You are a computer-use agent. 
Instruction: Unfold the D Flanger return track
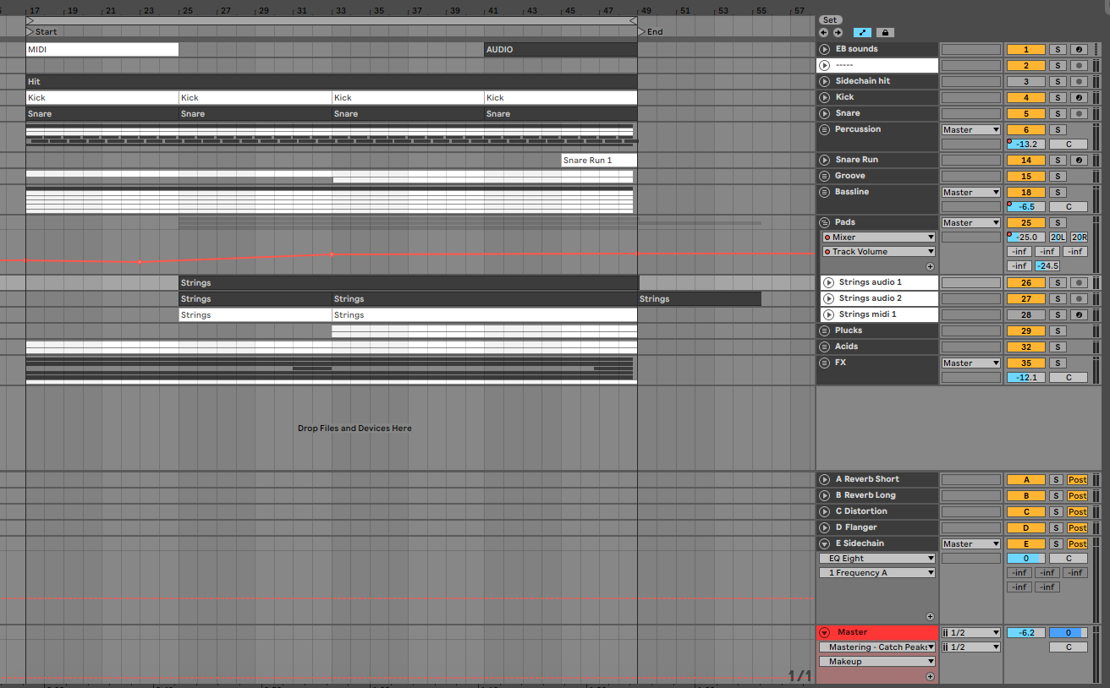825,527
